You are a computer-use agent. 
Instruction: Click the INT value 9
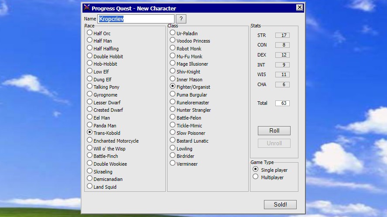pyautogui.click(x=282, y=65)
